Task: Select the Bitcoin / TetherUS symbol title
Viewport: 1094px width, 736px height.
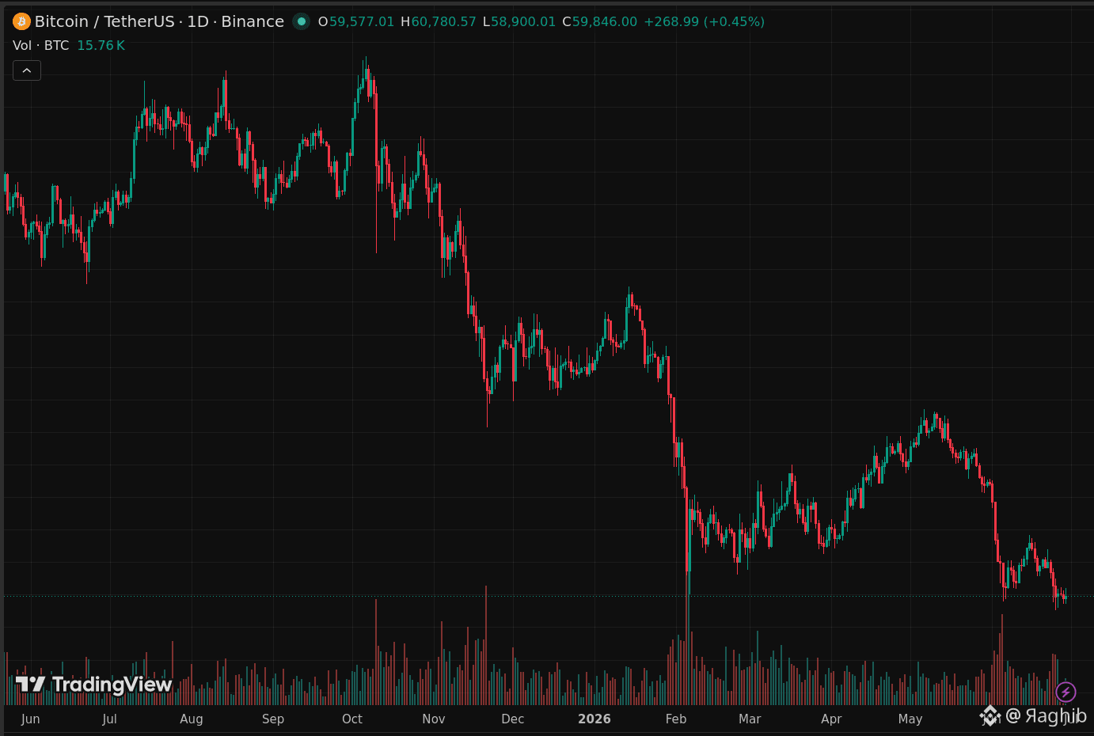Action: (x=159, y=21)
